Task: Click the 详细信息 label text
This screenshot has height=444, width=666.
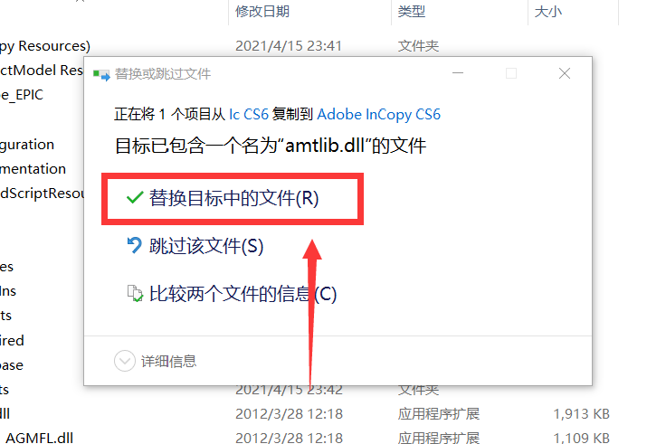Action: coord(168,361)
